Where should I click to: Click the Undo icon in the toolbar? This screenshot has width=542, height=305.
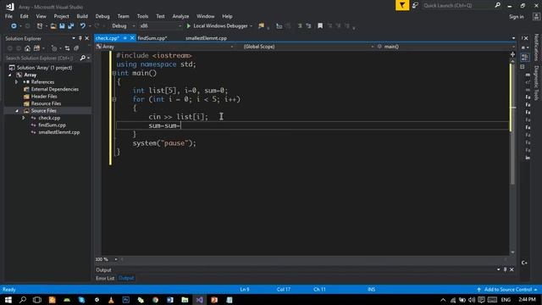click(83, 26)
